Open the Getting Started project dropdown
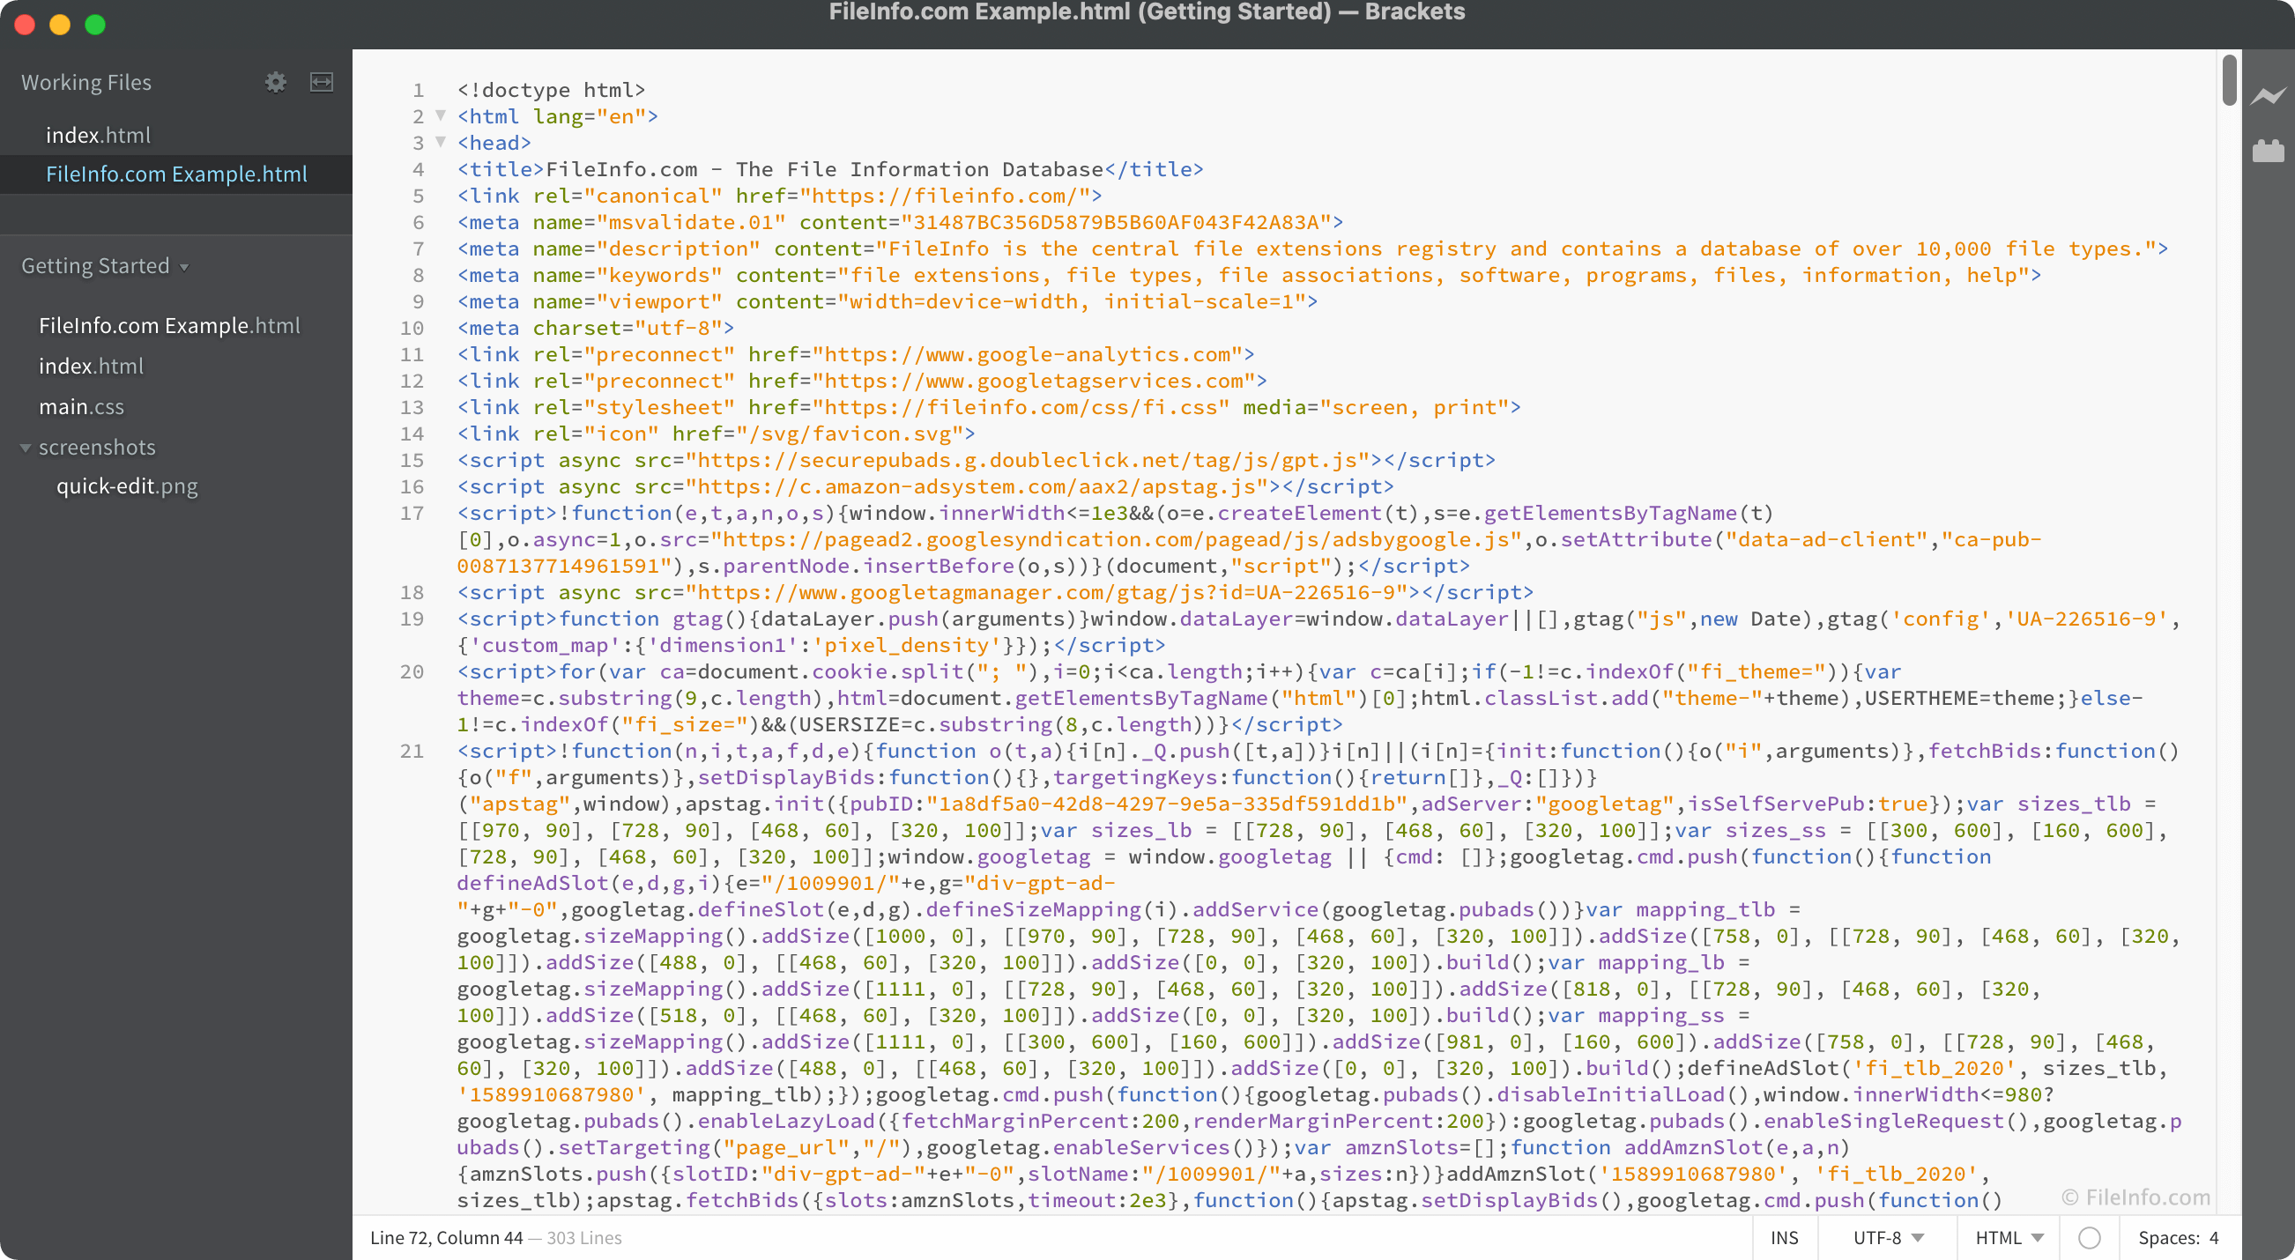Screen dimensions: 2295x1260 [184, 266]
